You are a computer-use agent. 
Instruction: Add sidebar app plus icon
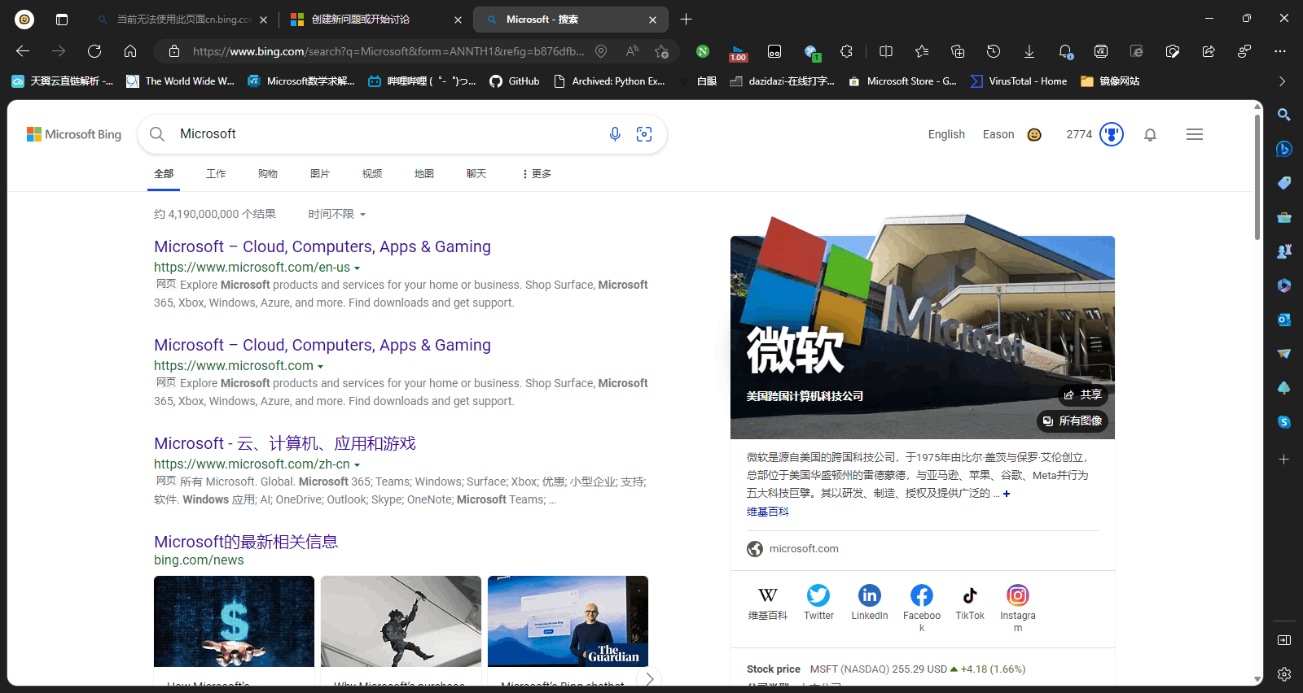point(1284,460)
